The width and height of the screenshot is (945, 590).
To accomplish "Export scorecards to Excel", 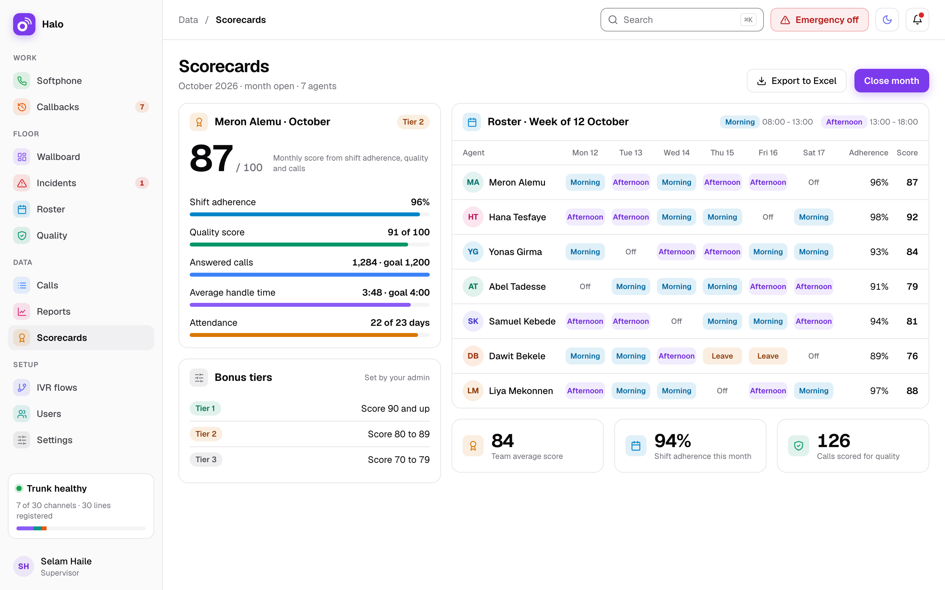I will (796, 81).
